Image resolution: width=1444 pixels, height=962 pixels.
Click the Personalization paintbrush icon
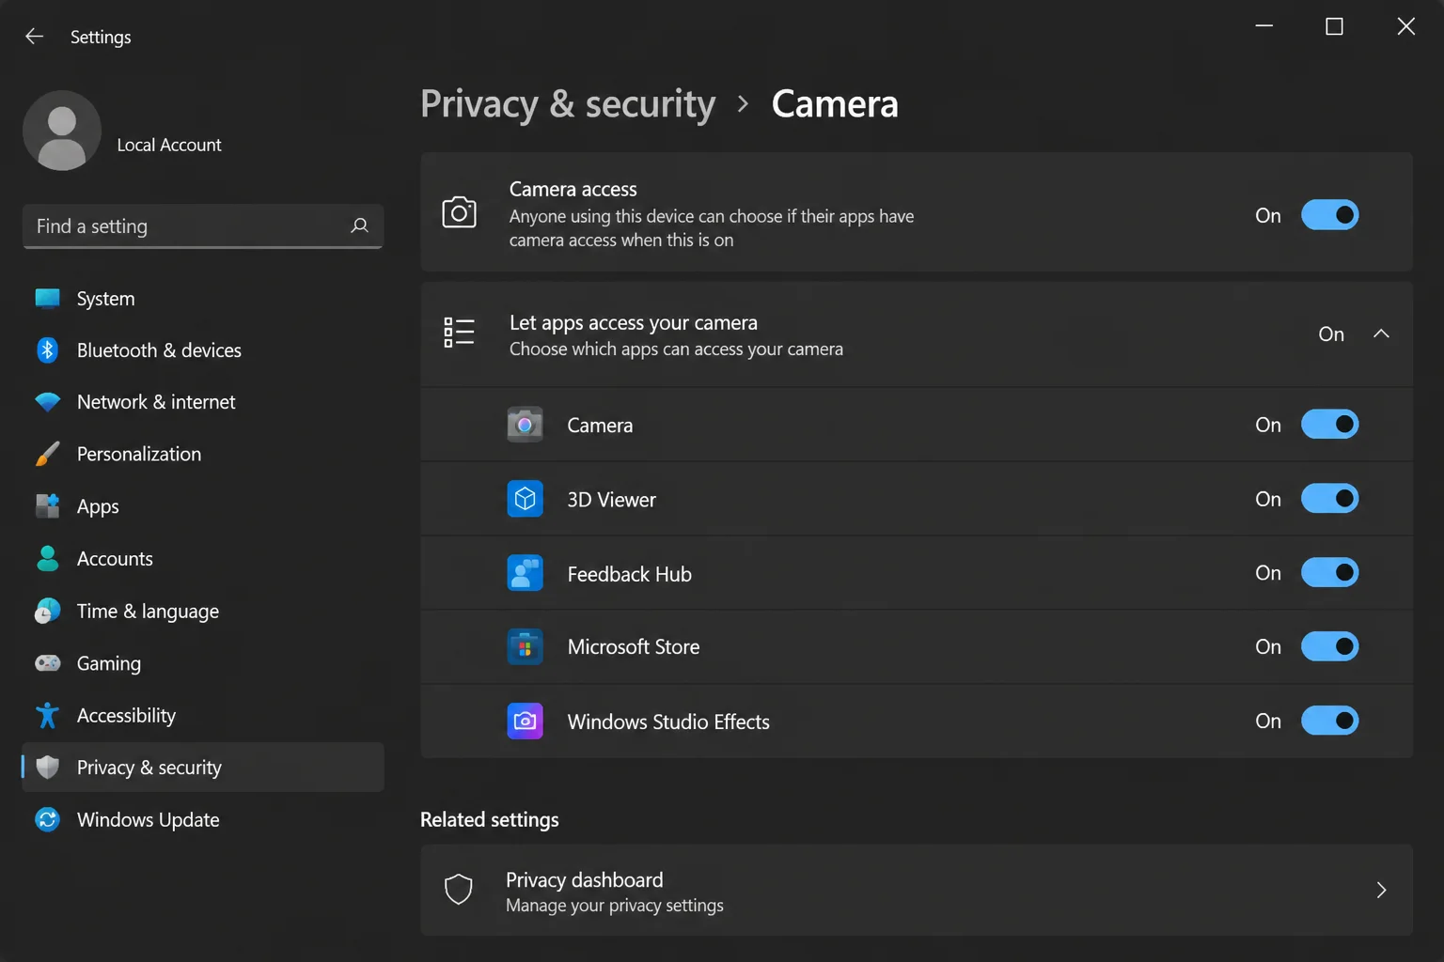pos(48,454)
